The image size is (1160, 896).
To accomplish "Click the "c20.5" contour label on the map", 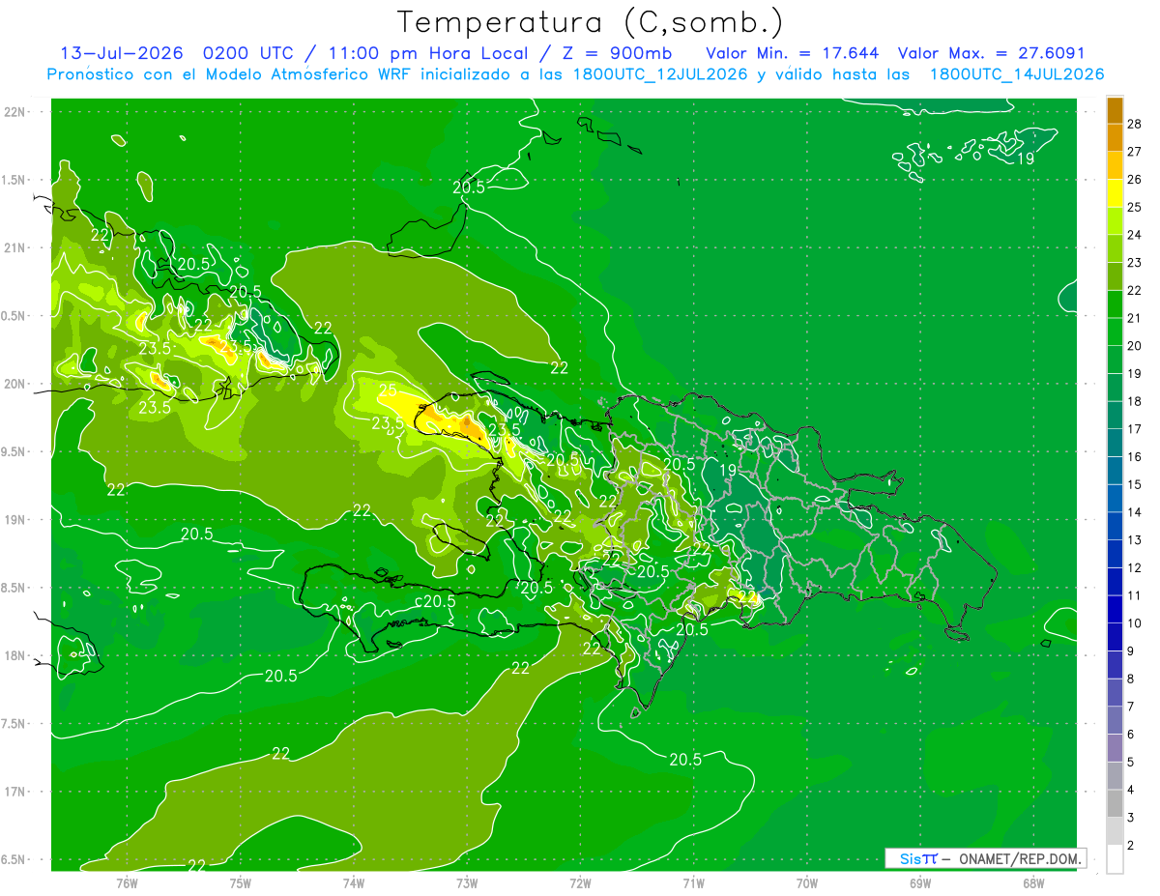I will (435, 601).
